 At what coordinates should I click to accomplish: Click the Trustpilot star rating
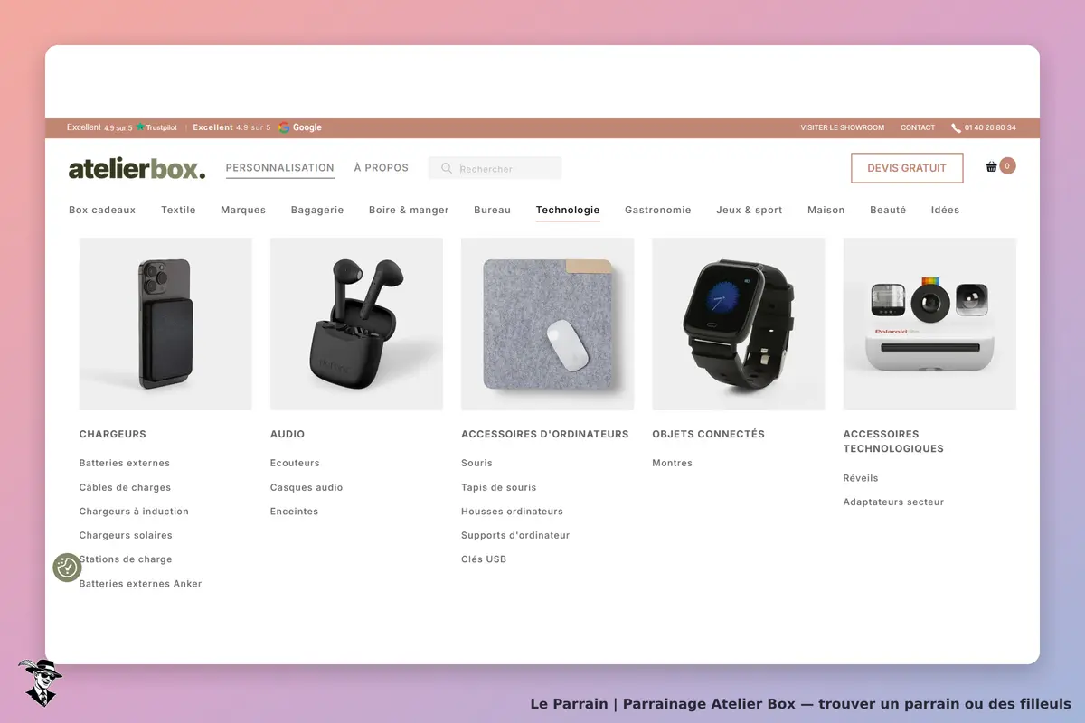click(157, 127)
